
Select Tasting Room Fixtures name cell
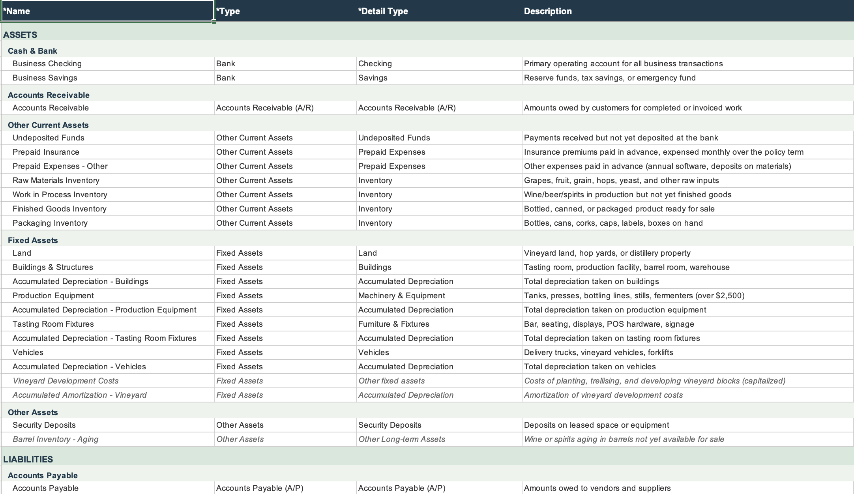tap(108, 324)
